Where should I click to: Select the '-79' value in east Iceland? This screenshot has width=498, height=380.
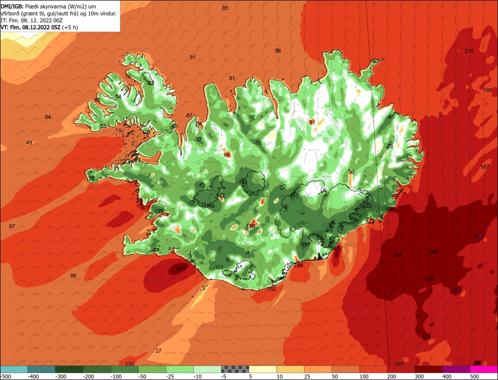pos(389,147)
